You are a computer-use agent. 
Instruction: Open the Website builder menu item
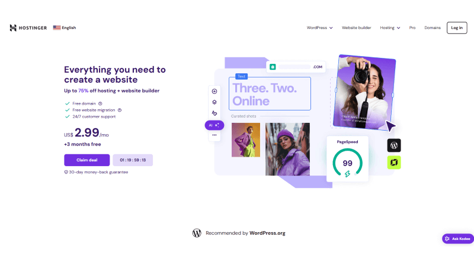point(357,28)
